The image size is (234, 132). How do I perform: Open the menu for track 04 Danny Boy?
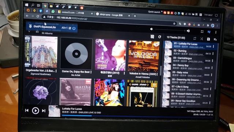[x=212, y=68]
